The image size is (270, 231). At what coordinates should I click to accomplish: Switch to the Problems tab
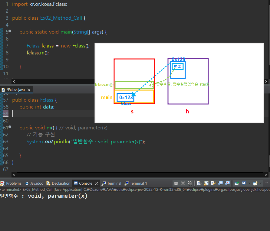point(11,183)
